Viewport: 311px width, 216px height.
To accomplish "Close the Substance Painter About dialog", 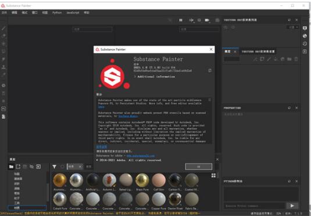I will coord(211,49).
